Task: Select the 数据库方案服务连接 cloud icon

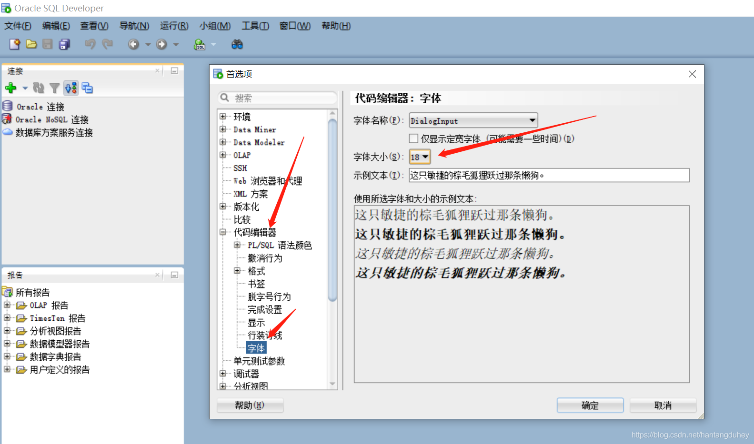Action: 8,132
